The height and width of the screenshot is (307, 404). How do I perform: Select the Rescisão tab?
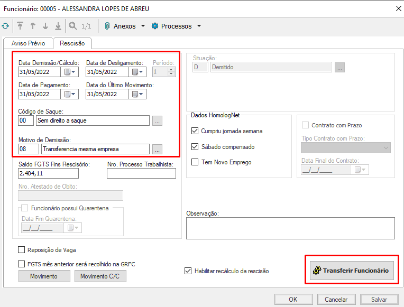pos(72,43)
